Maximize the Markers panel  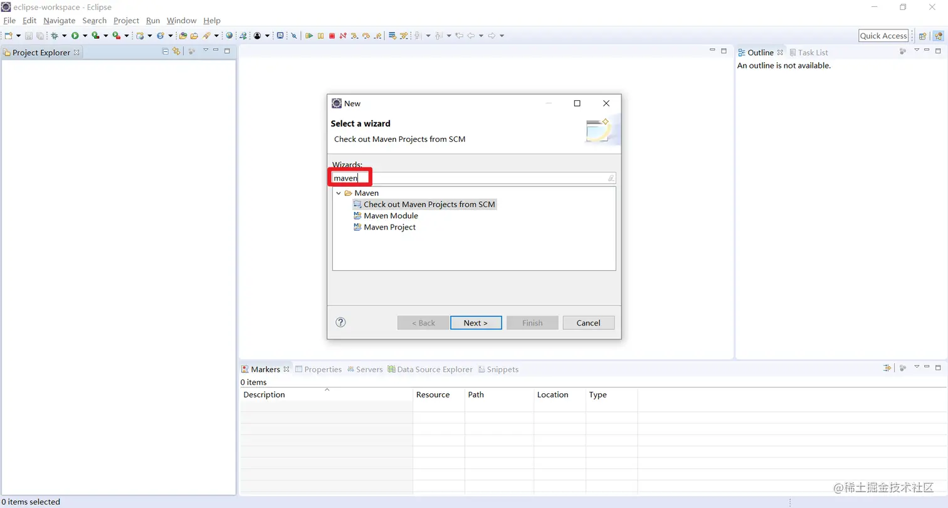[938, 368]
